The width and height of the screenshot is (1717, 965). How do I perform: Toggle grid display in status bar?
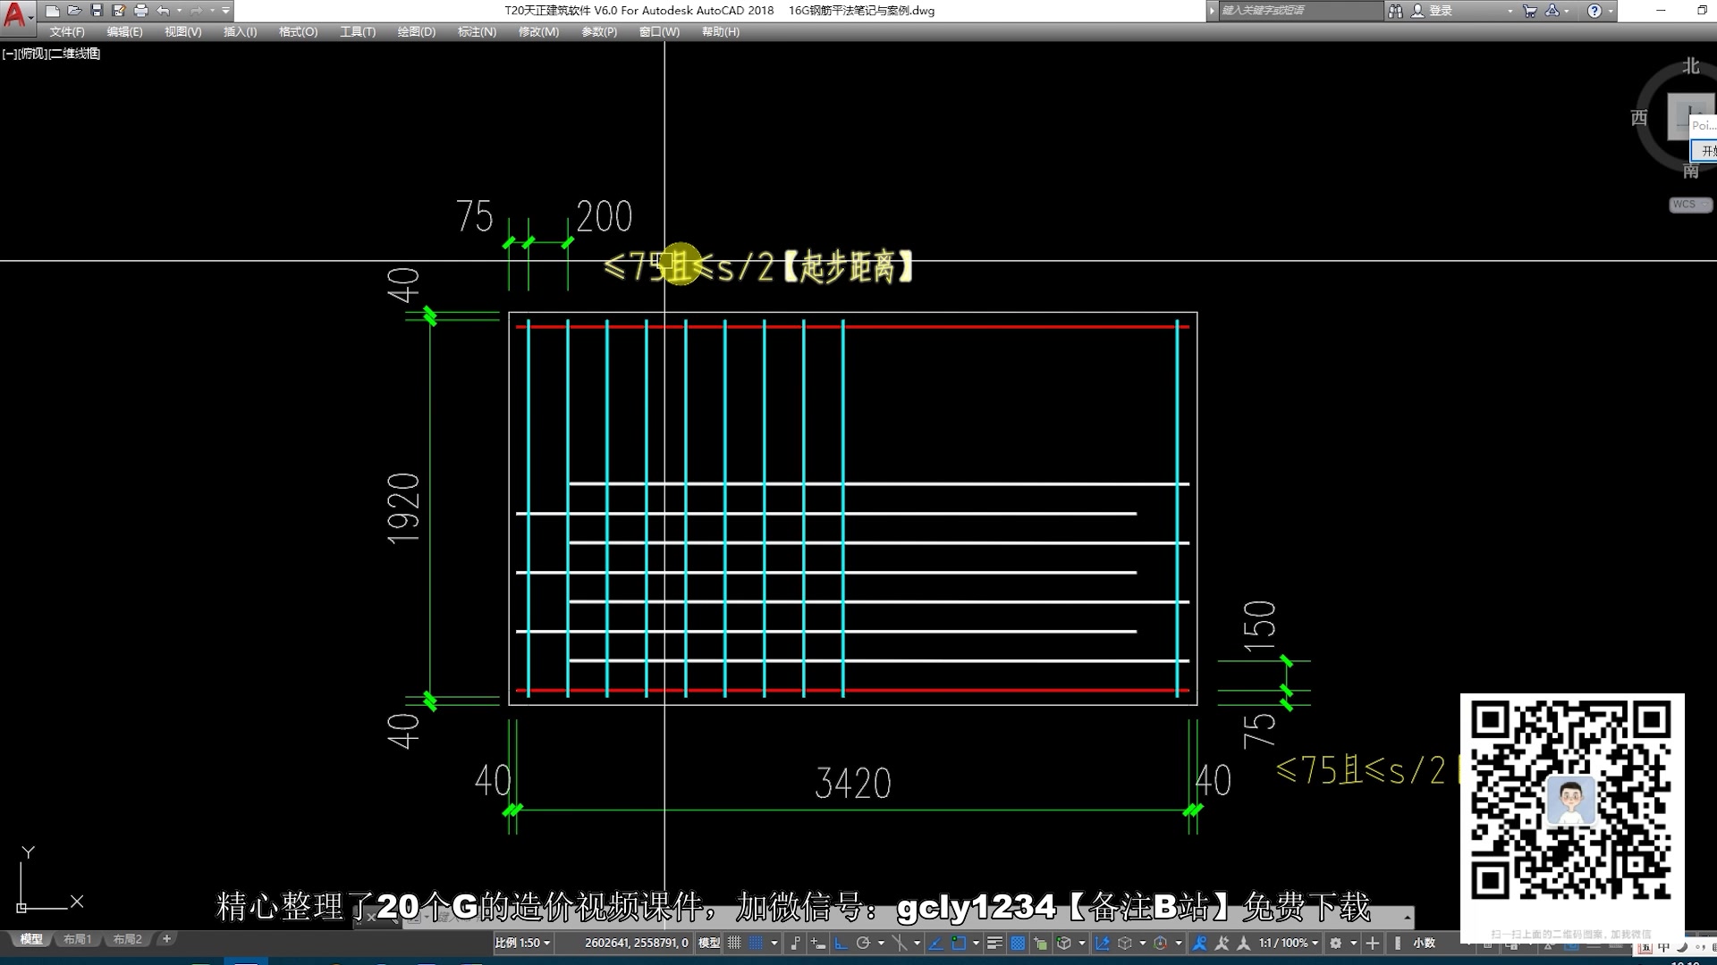[734, 943]
